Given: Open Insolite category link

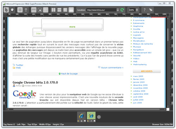Looking at the screenshot, I should pyautogui.click(x=137, y=29).
